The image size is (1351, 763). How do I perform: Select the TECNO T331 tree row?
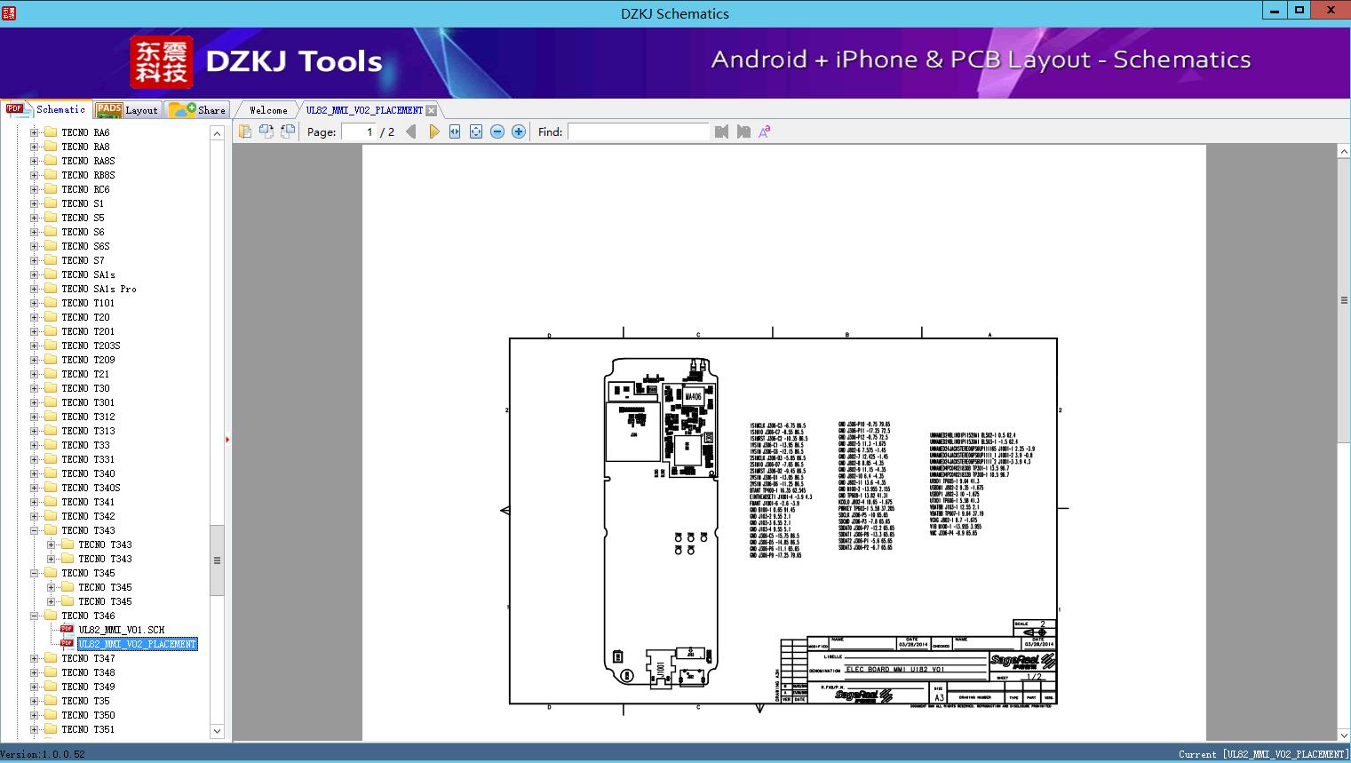(88, 459)
